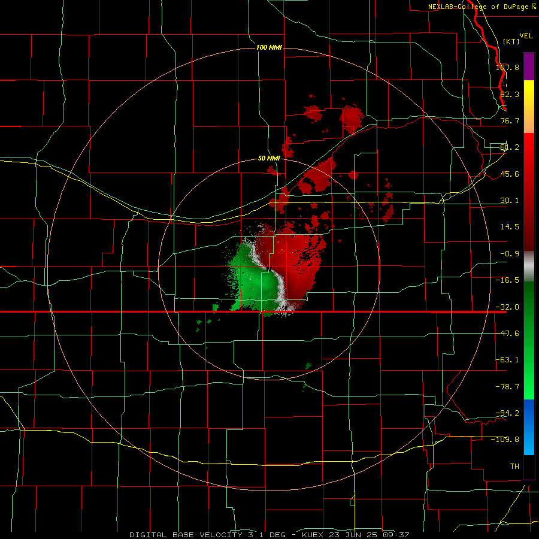This screenshot has height=539, width=539.
Task: Click the 50 NMI range ring label
Action: [269, 158]
